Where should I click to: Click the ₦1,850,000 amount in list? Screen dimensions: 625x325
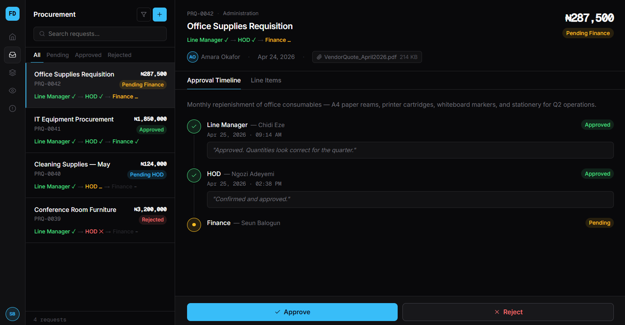[150, 119]
